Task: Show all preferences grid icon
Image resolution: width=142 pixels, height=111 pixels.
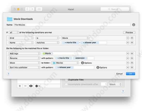Action: [39, 9]
